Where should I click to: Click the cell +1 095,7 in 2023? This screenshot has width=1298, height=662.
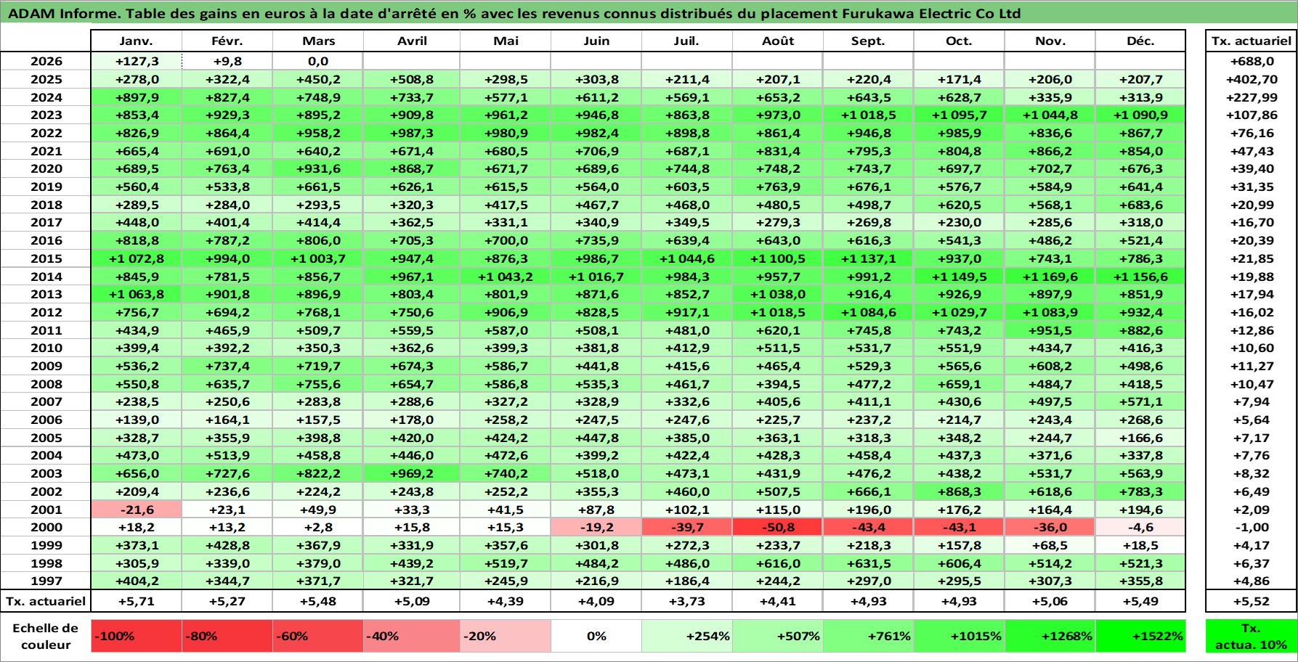(x=959, y=115)
